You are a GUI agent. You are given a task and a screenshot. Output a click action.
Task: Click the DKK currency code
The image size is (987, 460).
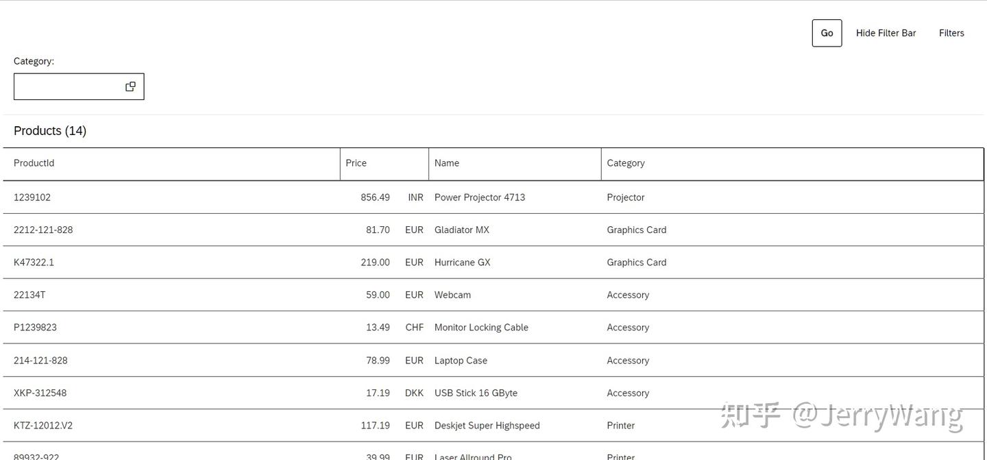pos(414,393)
